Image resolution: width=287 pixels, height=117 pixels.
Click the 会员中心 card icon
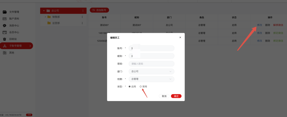(x=5, y=32)
